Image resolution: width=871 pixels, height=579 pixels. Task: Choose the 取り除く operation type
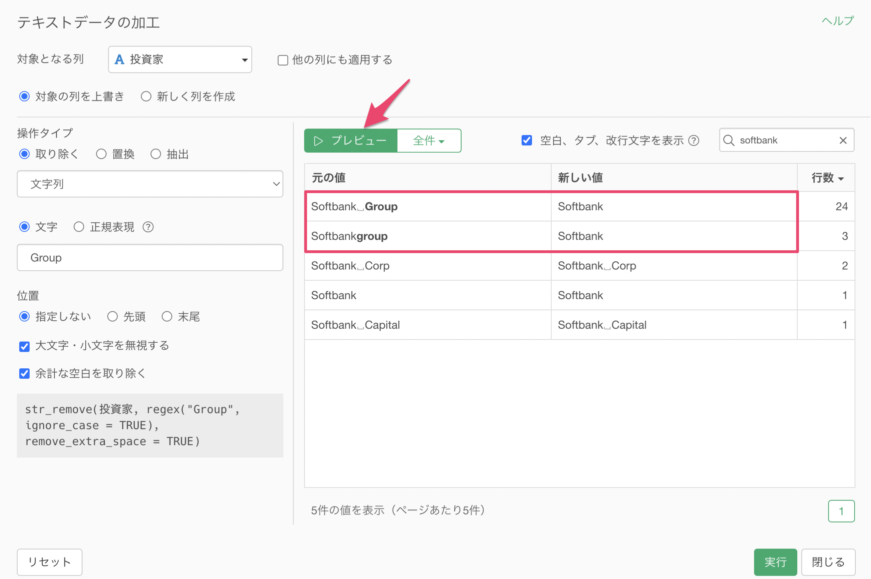tap(24, 154)
